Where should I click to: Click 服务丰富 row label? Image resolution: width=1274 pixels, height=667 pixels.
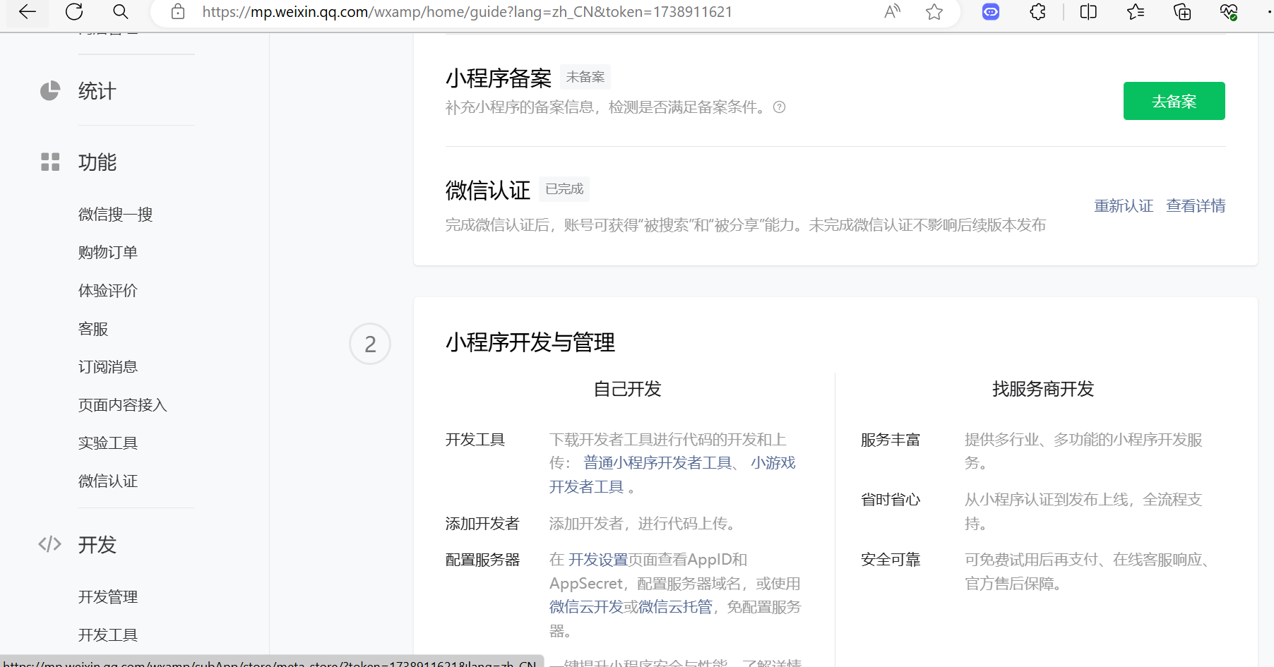(x=891, y=440)
